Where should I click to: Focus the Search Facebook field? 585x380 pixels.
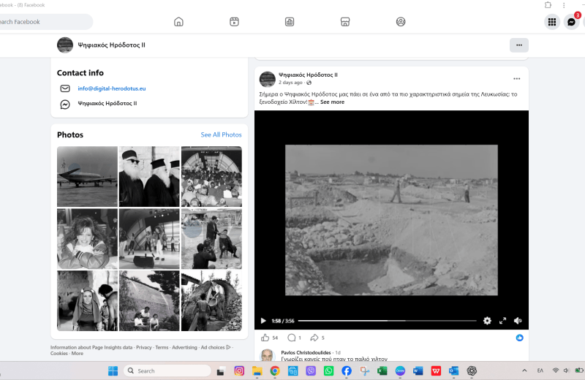(x=44, y=22)
